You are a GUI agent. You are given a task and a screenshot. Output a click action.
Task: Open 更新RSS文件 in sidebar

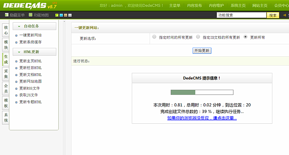pos(30,88)
